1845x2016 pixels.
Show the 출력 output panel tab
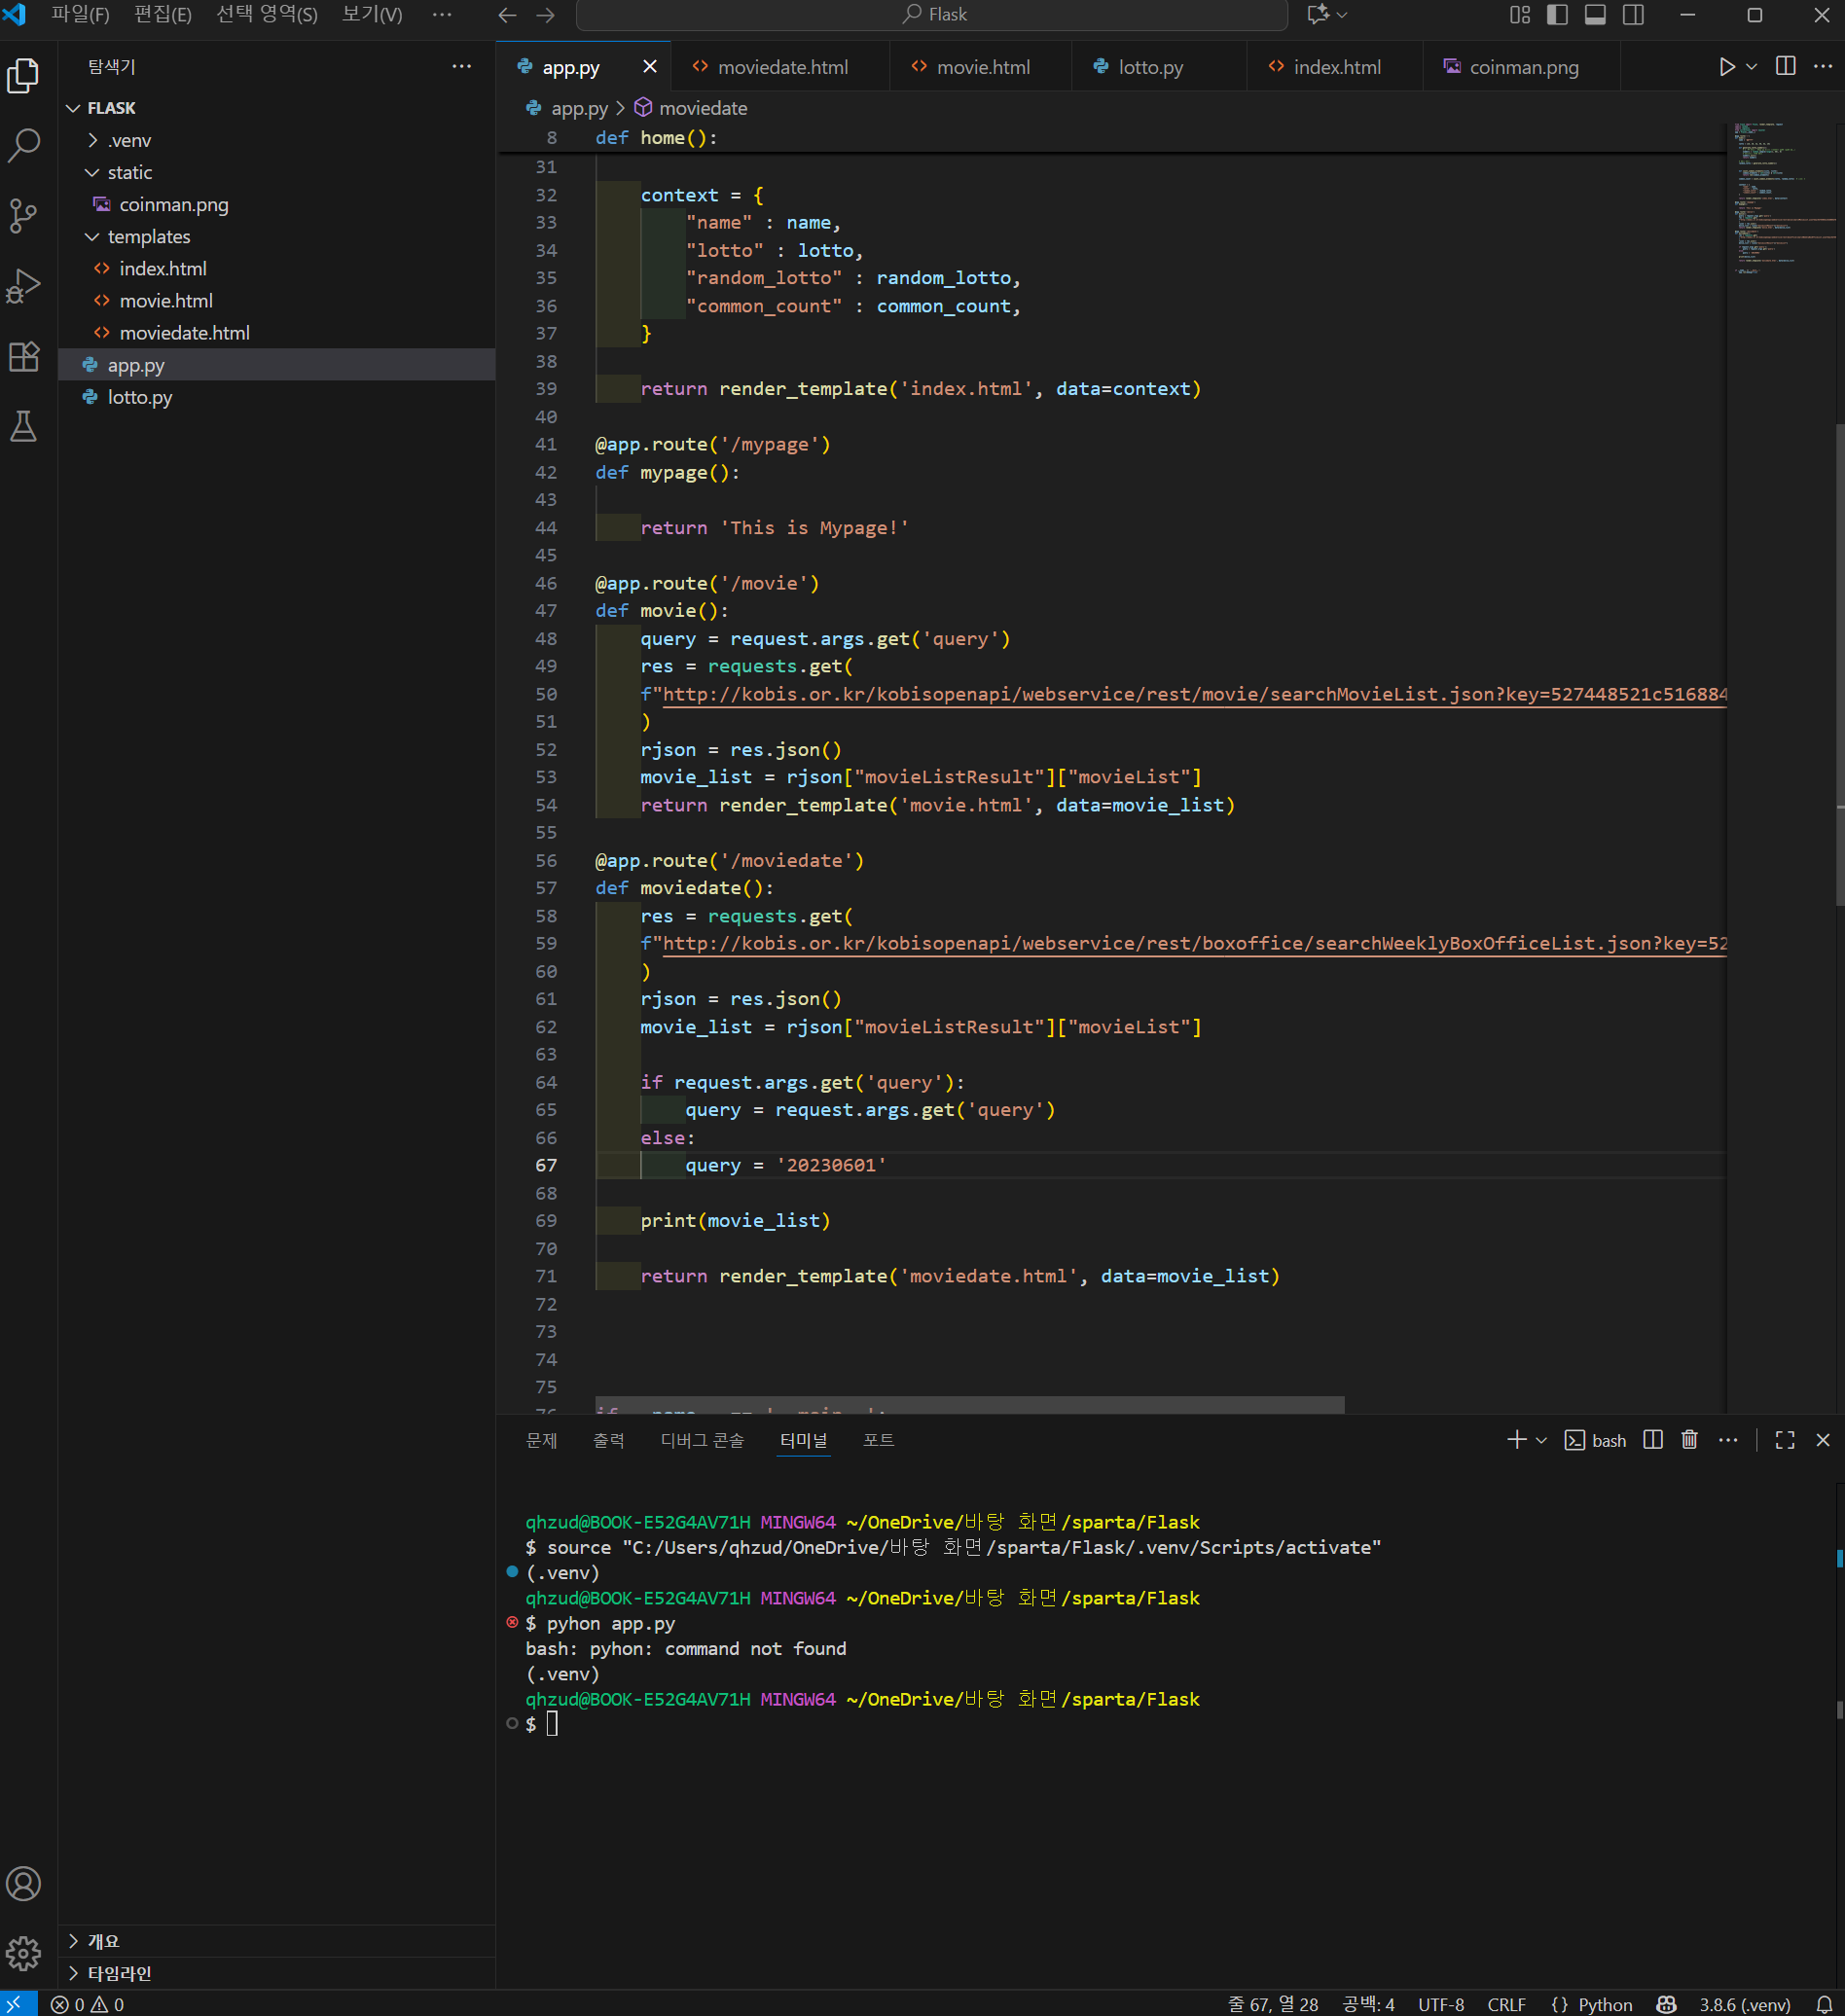(609, 1440)
